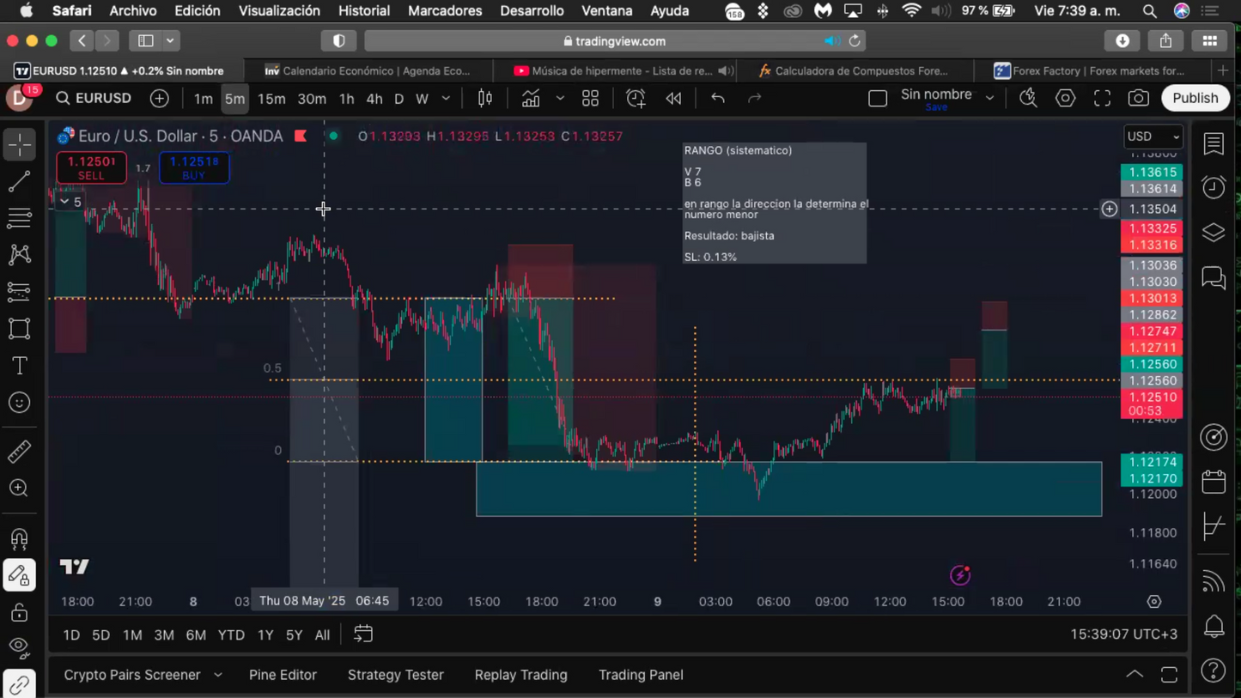Open chart settings with the gear icon

click(x=1065, y=98)
